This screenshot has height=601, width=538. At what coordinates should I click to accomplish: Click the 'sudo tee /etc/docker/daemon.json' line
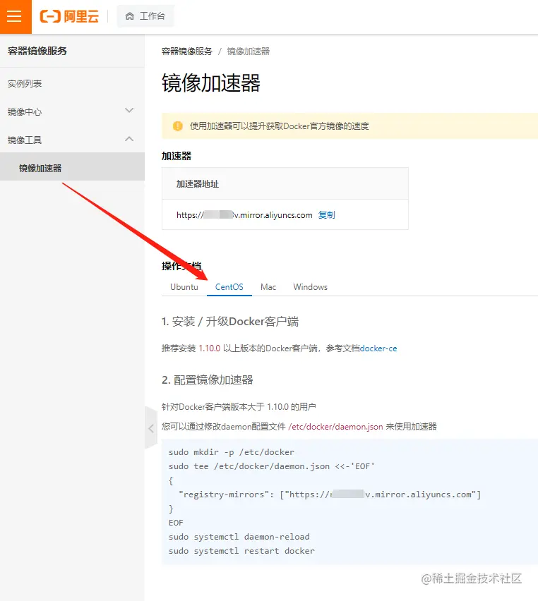coord(272,466)
